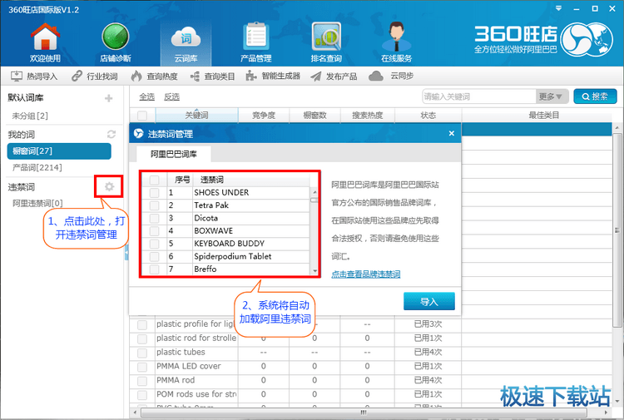624x420 pixels.
Task: Check the POM rods row checkbox
Action: point(142,394)
